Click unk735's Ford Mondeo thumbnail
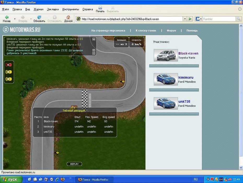This screenshot has height=183, width=243. [x=166, y=103]
